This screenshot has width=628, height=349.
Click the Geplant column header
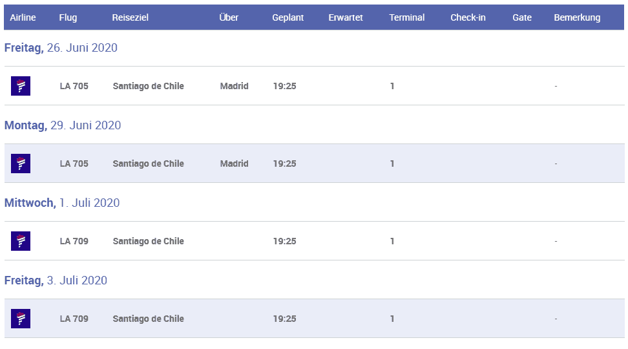[x=288, y=17]
